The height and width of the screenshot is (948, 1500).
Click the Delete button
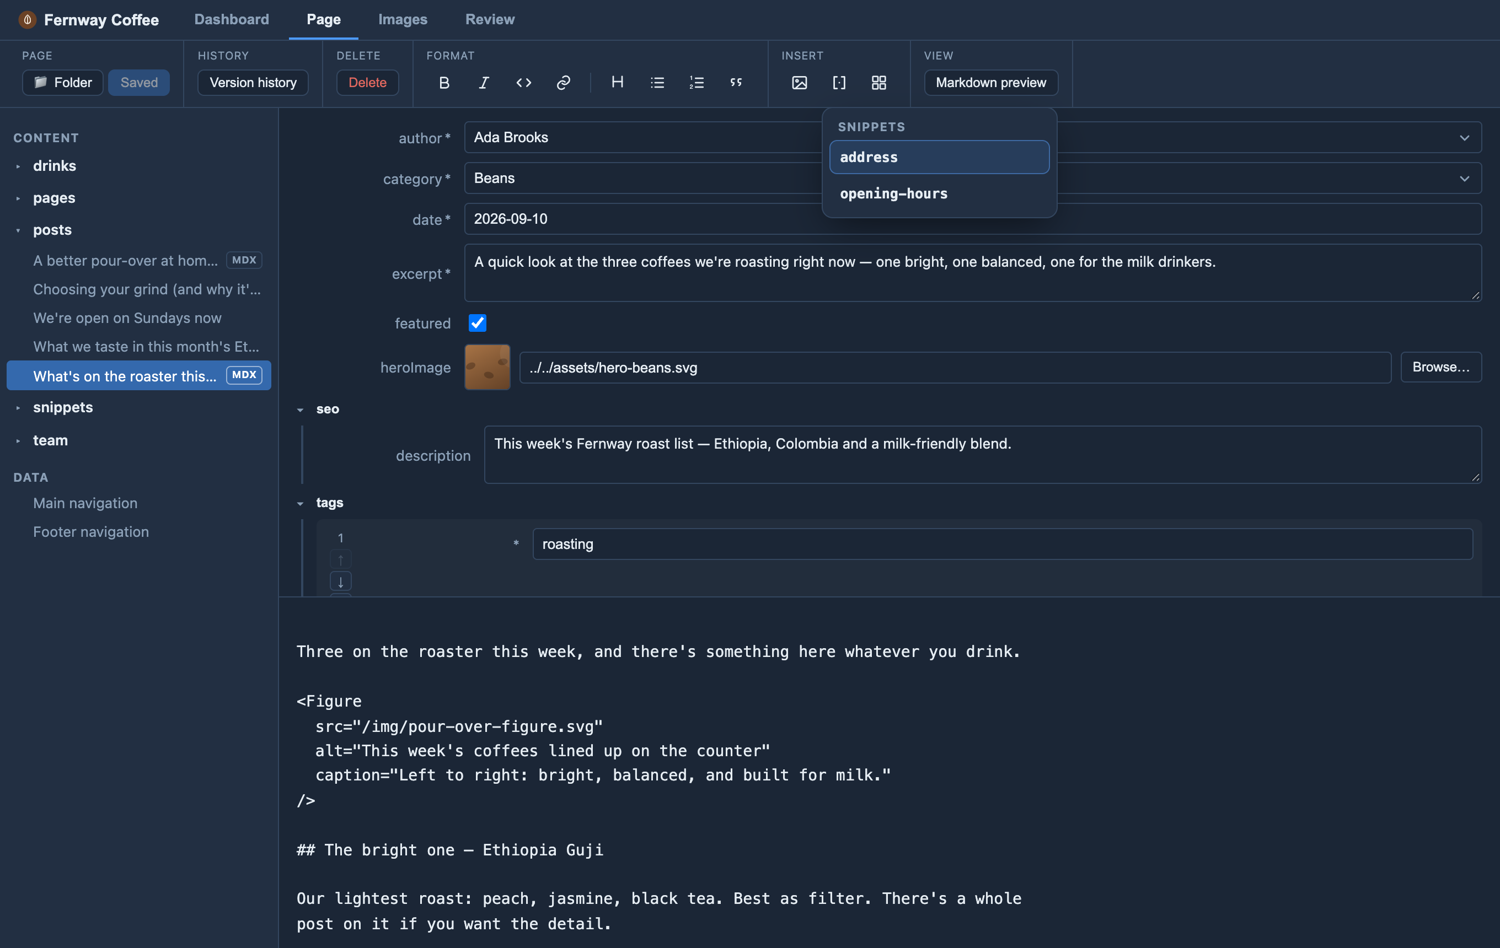[367, 82]
